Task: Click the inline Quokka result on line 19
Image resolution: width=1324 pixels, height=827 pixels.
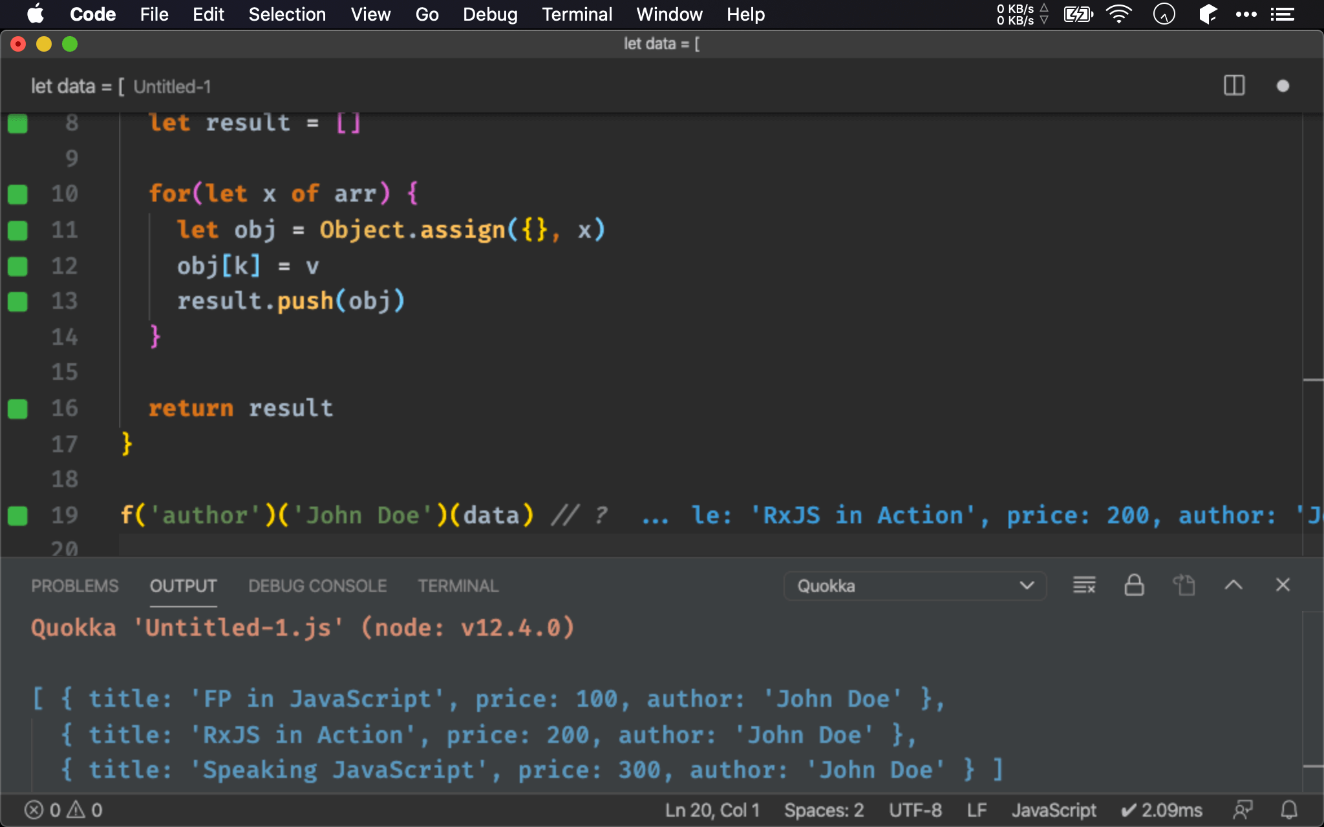Action: click(983, 516)
